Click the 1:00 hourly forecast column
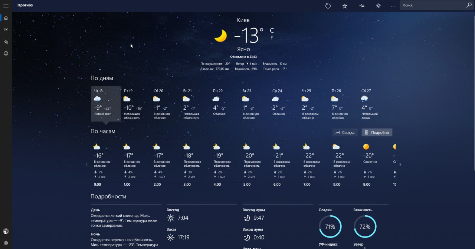 point(135,164)
